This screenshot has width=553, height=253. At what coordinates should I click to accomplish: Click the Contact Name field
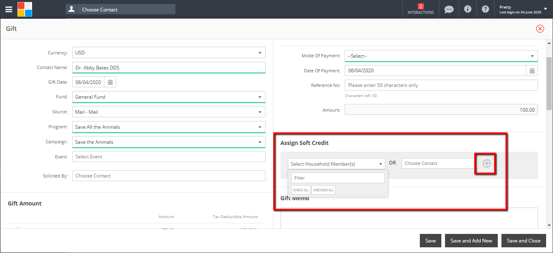click(169, 67)
